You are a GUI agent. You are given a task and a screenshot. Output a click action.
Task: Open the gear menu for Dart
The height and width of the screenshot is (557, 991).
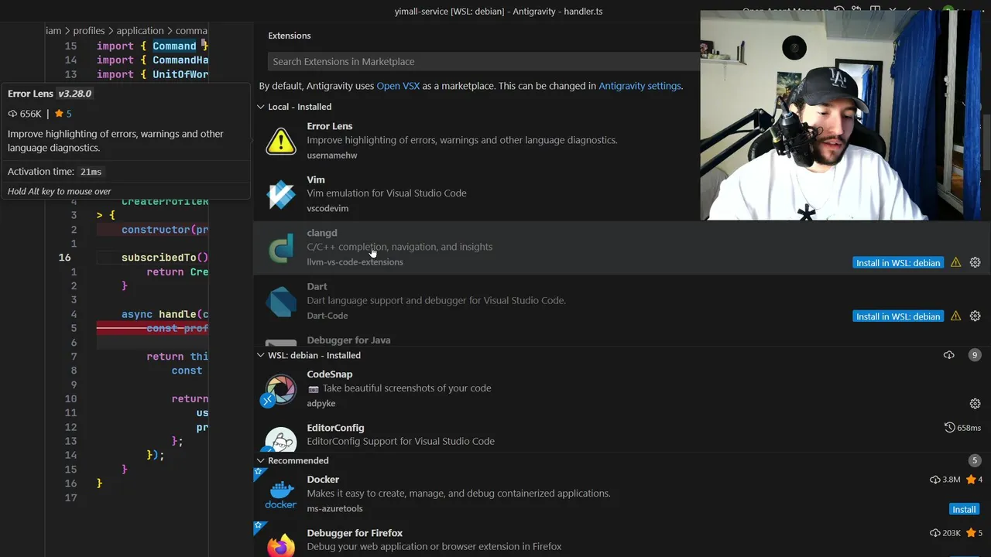pyautogui.click(x=975, y=316)
